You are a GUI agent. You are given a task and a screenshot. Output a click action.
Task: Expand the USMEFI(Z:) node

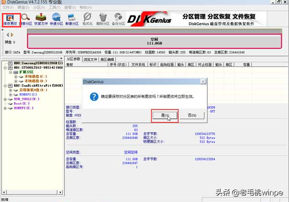coord(5,108)
